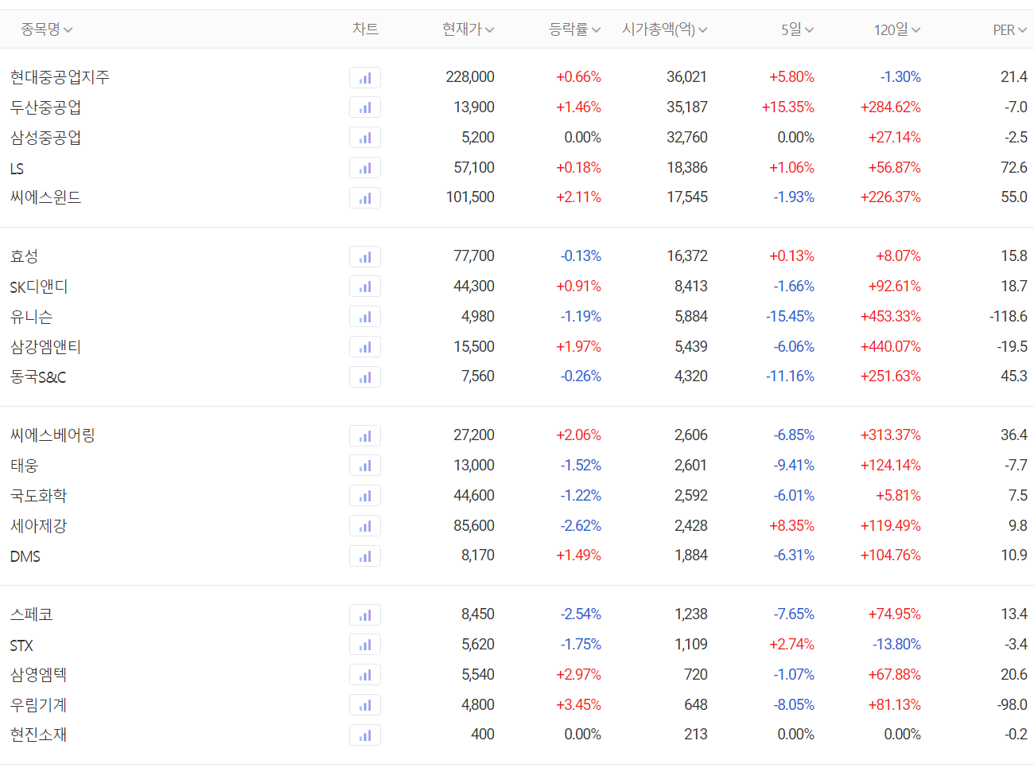Open 세아제강 stock link
Image resolution: width=1034 pixels, height=772 pixels.
[38, 526]
